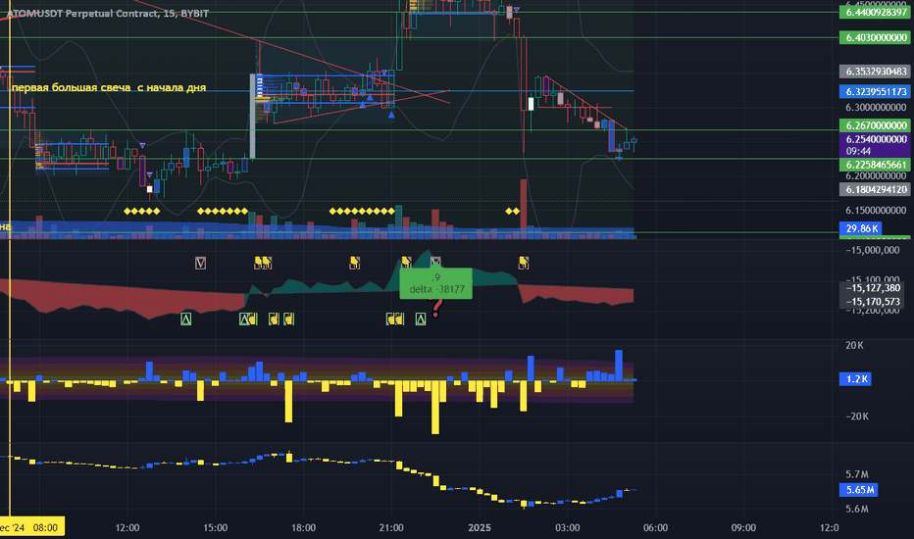This screenshot has height=539, width=914.
Task: Select the green delta -38177 tooltip
Action: coord(436,284)
